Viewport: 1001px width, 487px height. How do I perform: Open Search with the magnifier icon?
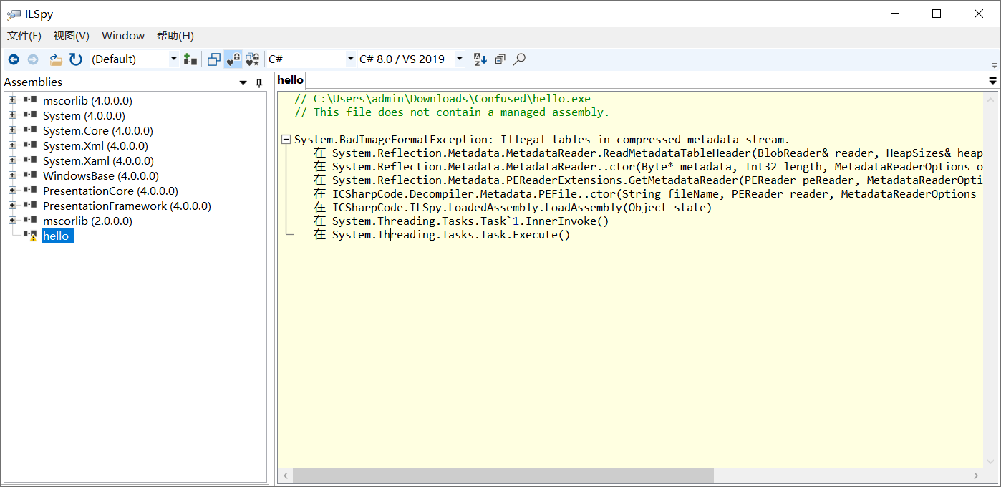pyautogui.click(x=520, y=59)
